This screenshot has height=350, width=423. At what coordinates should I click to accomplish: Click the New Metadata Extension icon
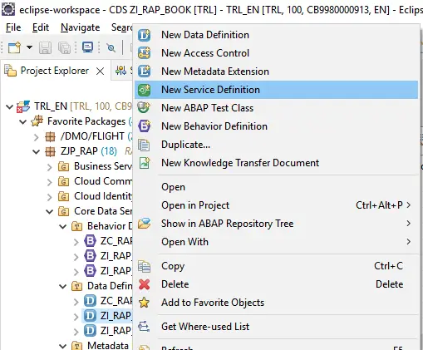144,71
